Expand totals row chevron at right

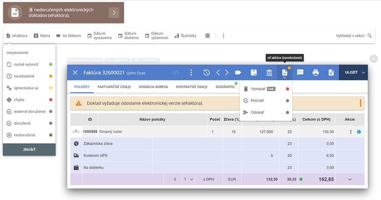350,179
